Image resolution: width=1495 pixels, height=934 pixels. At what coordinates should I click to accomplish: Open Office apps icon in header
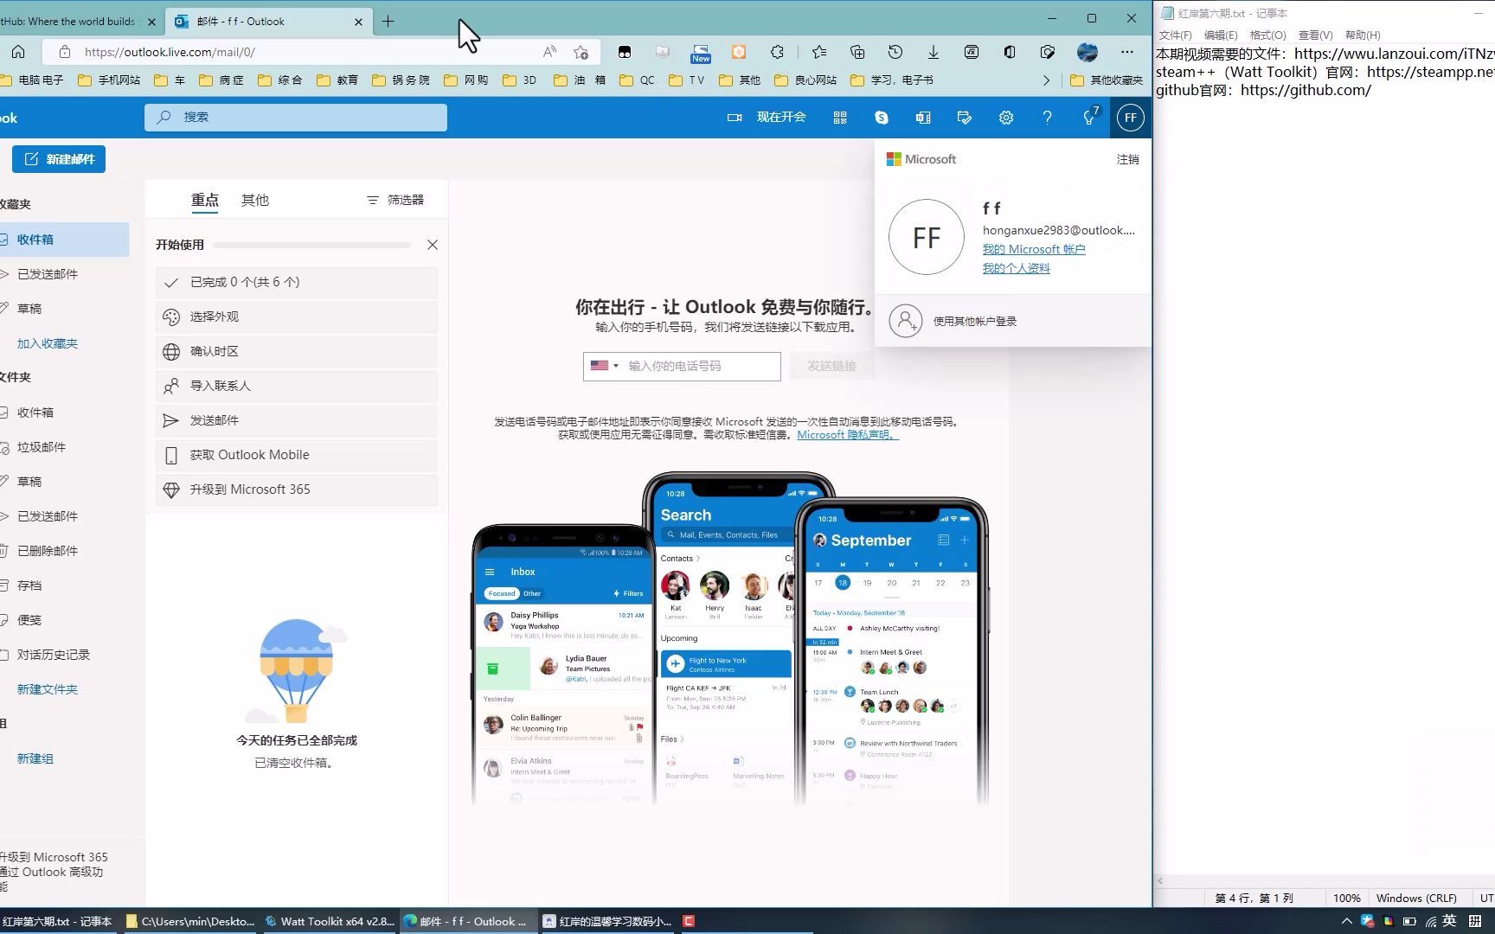[x=922, y=118]
